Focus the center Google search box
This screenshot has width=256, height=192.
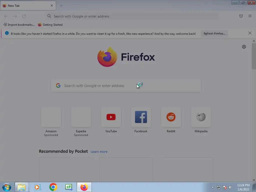pyautogui.click(x=126, y=86)
